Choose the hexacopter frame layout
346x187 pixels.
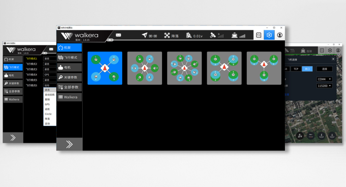click(x=144, y=68)
